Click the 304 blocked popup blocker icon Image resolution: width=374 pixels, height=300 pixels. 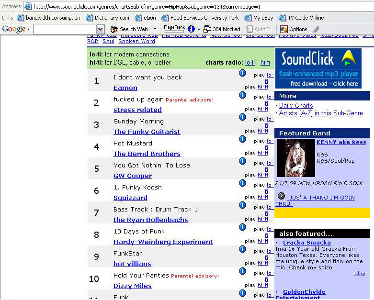click(207, 29)
